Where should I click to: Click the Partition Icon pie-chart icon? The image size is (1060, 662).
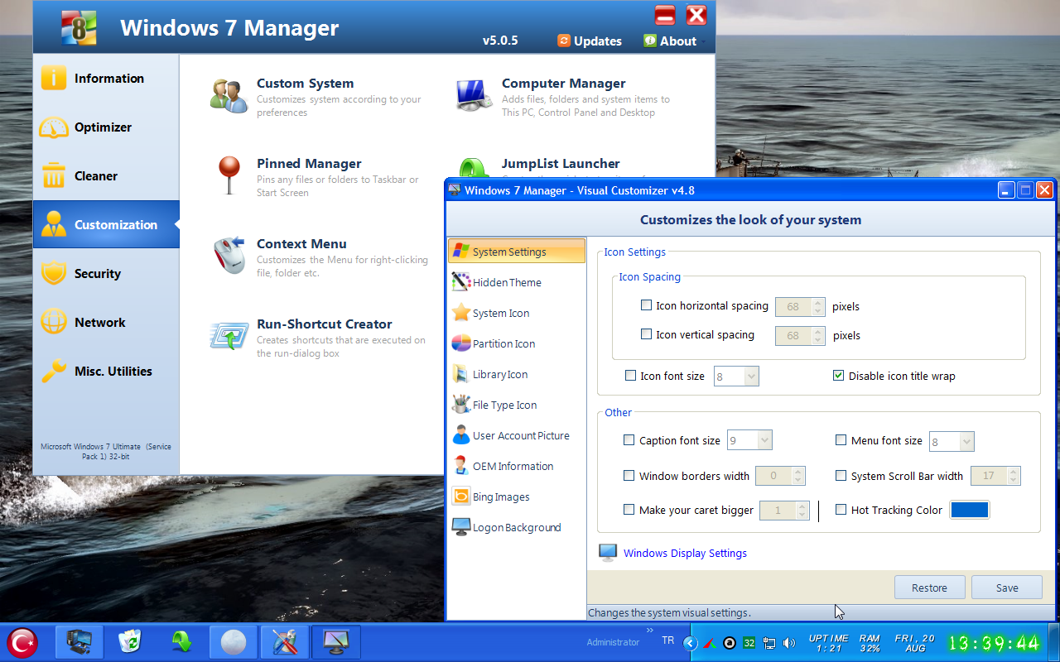coord(461,343)
